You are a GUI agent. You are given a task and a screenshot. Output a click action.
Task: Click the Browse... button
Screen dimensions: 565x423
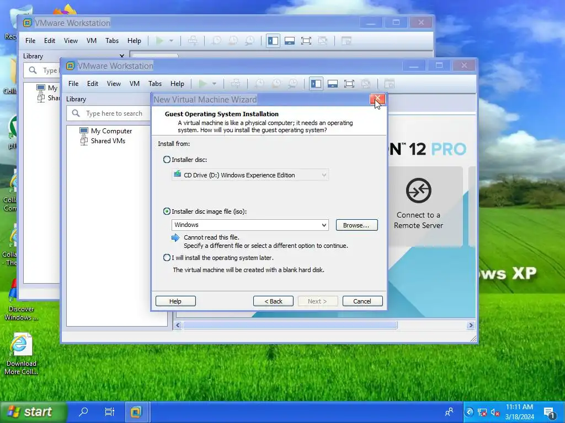pyautogui.click(x=357, y=225)
